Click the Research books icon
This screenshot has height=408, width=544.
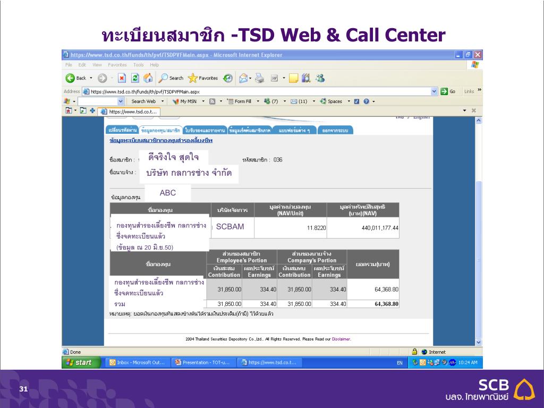[306, 78]
